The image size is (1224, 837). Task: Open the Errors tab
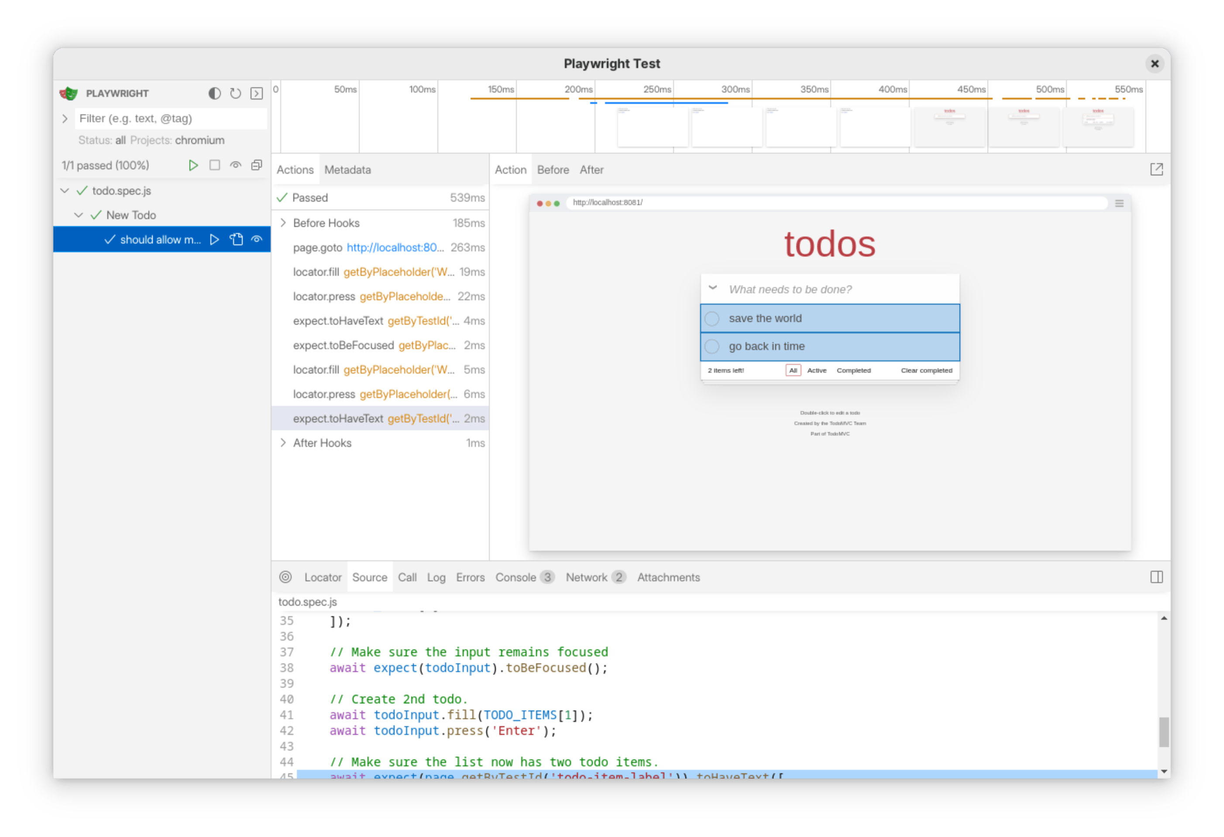(x=470, y=577)
